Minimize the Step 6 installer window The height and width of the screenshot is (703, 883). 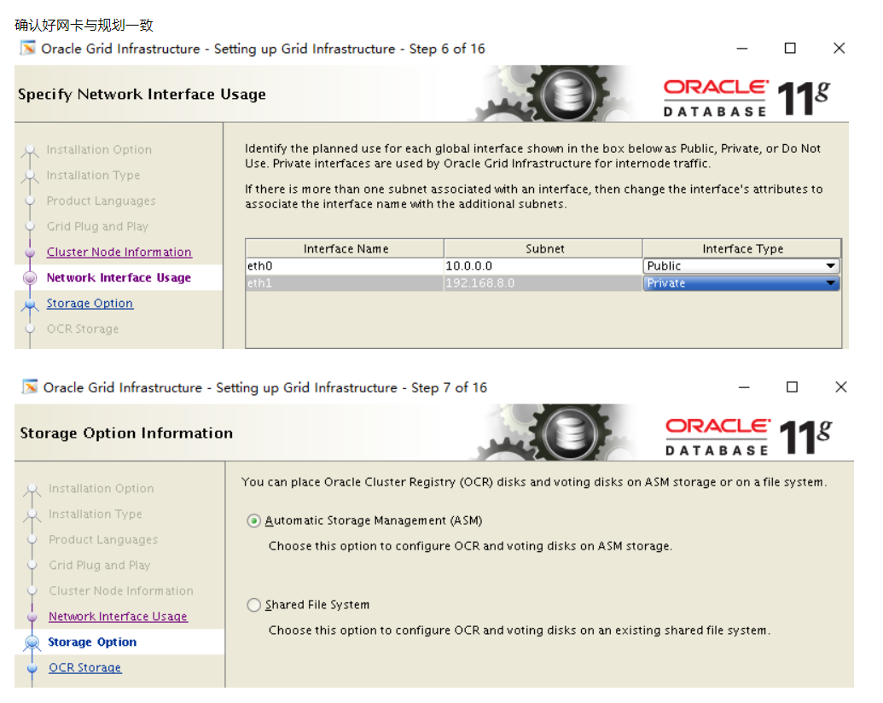[742, 49]
